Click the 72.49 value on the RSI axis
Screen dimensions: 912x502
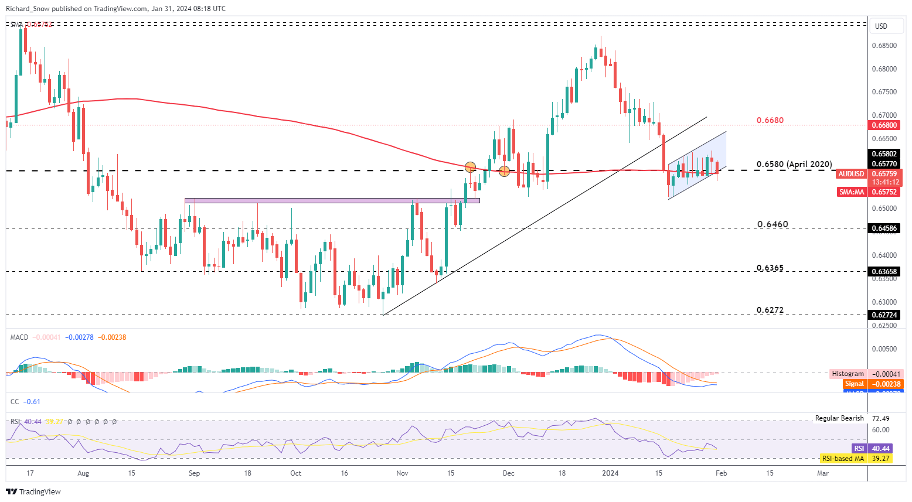point(881,418)
